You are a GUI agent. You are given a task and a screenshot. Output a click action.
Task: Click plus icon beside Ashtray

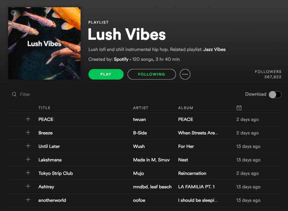[28, 186]
